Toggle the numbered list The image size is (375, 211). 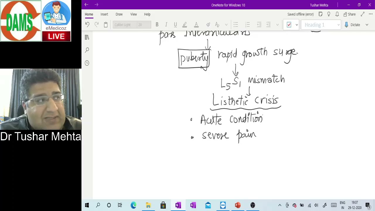pos(248,25)
